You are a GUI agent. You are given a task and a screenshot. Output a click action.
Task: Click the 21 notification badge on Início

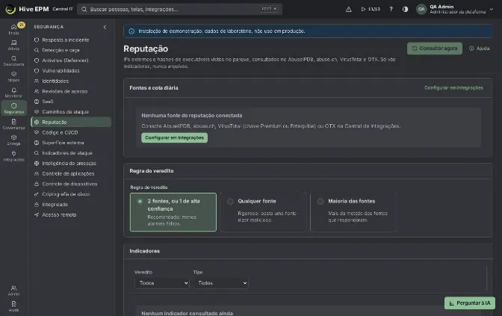click(21, 25)
